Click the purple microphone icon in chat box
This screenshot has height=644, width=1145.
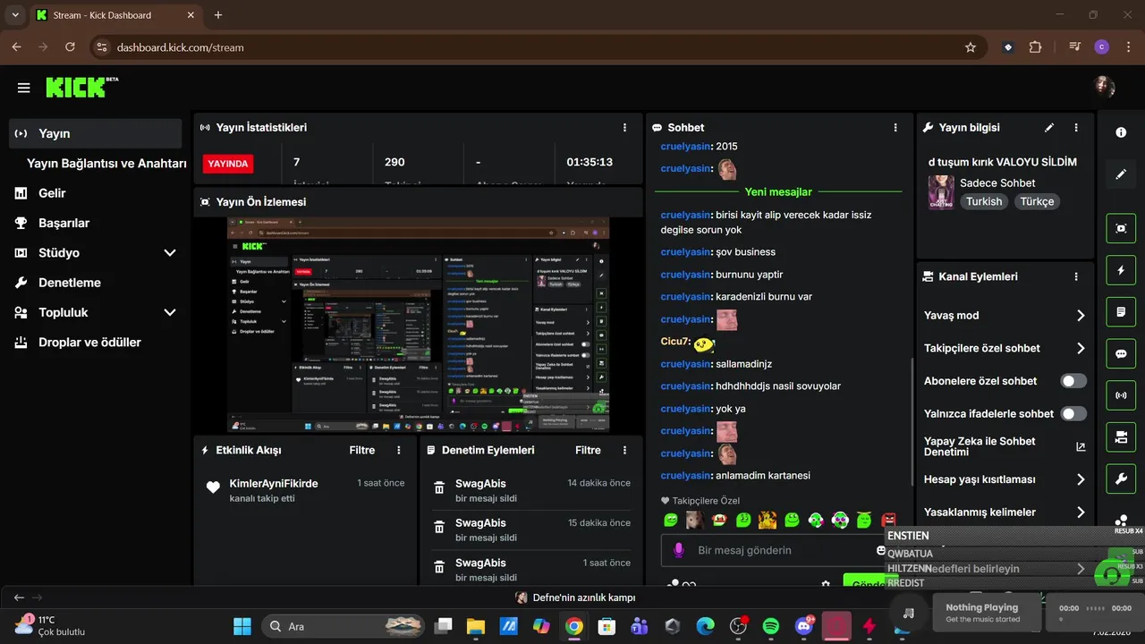[679, 550]
